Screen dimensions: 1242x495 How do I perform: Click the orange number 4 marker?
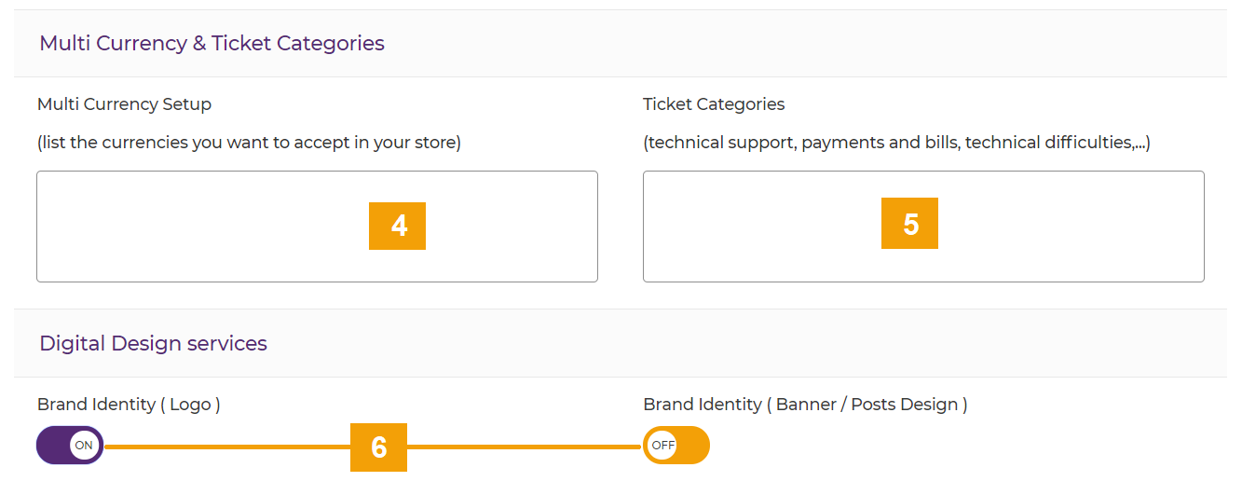[397, 226]
